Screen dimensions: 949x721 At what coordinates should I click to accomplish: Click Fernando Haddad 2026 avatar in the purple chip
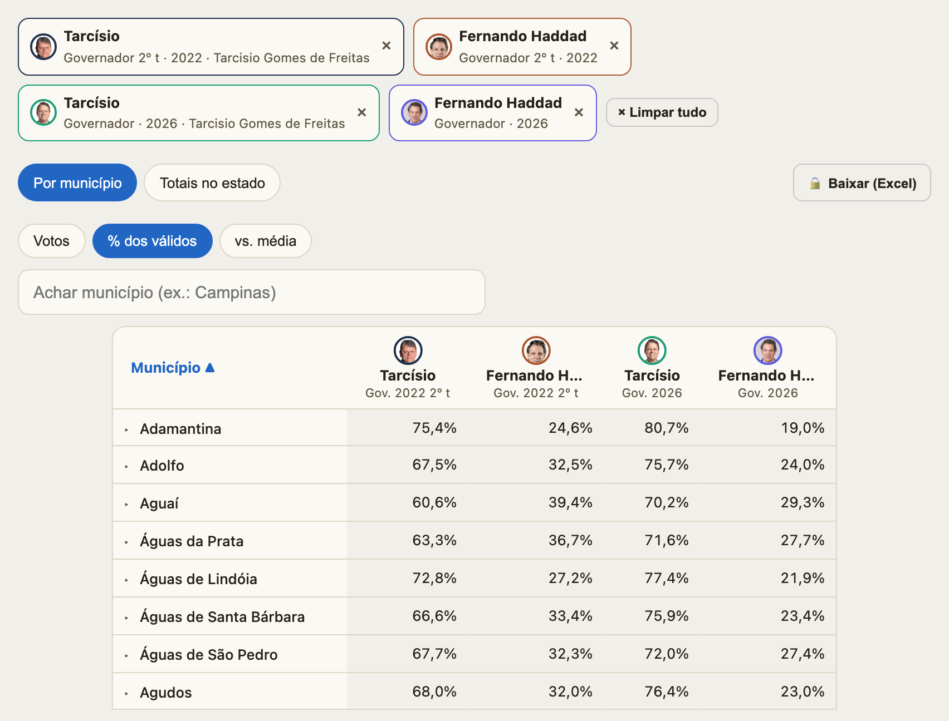[x=414, y=112]
